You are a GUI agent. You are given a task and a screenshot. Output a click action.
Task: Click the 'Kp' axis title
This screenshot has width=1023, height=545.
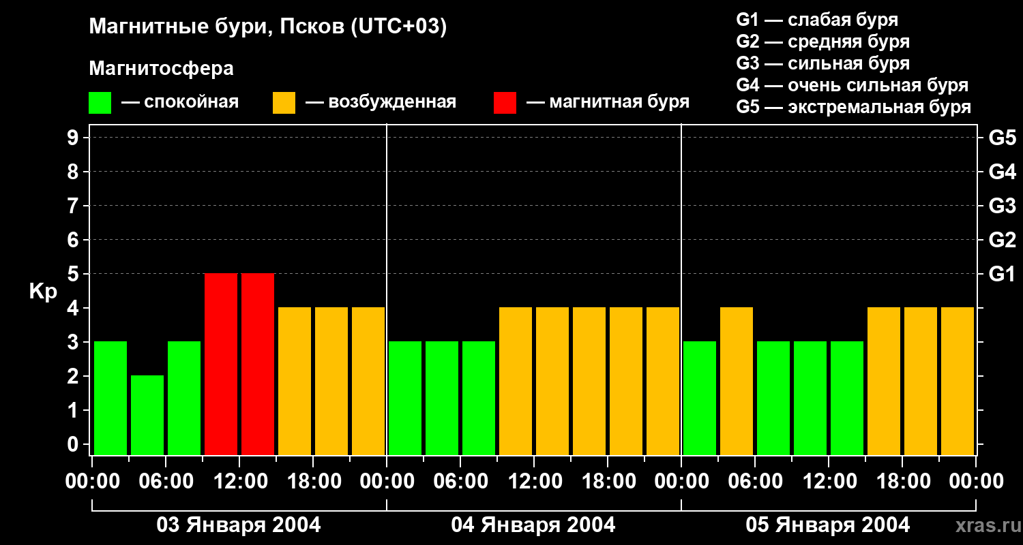tap(43, 291)
